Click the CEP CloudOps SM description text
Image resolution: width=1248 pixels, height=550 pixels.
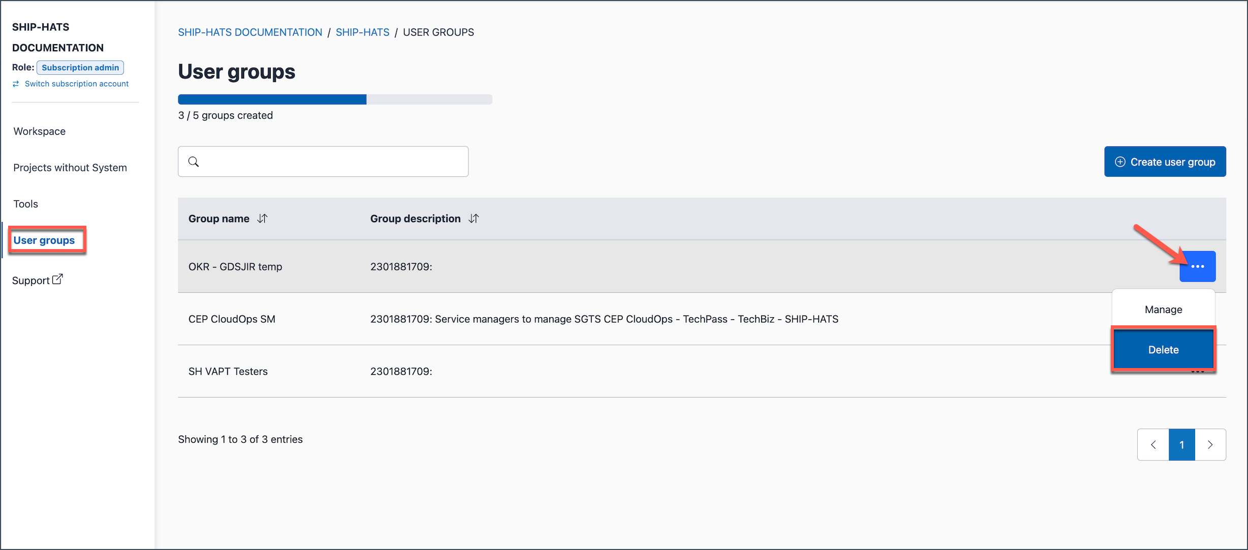coord(604,319)
